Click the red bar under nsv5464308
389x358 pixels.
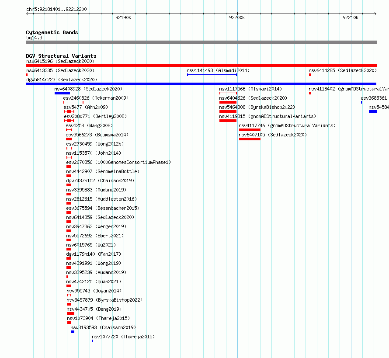click(228, 111)
